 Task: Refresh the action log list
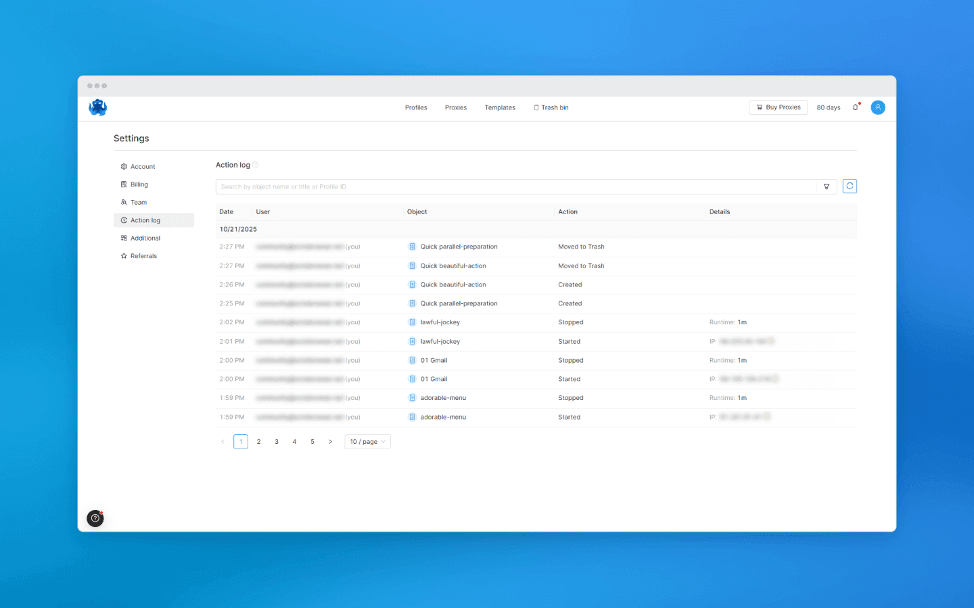pyautogui.click(x=850, y=186)
